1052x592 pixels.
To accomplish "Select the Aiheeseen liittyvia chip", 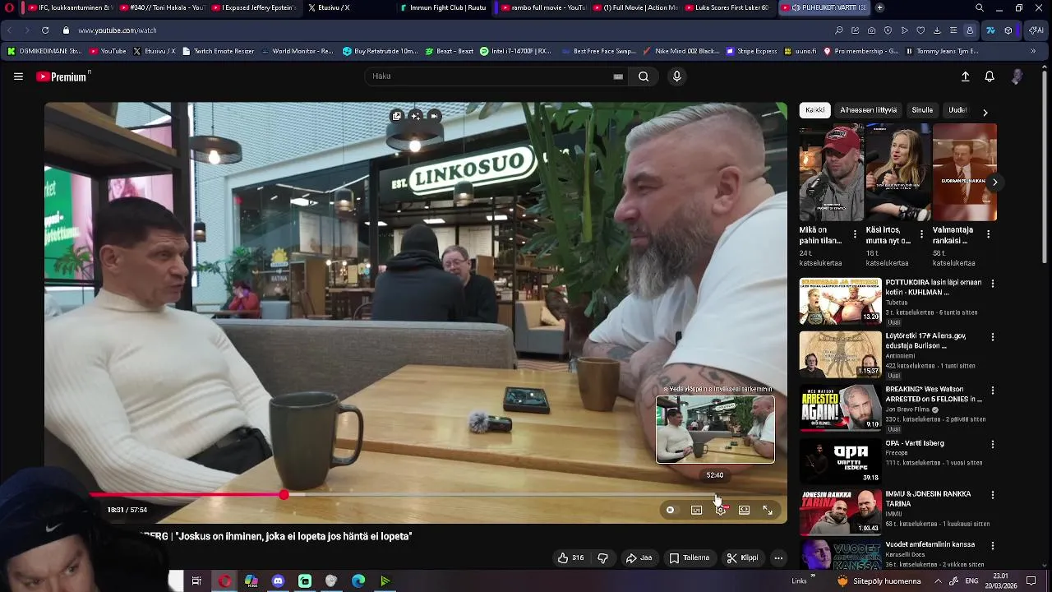I will tap(868, 110).
